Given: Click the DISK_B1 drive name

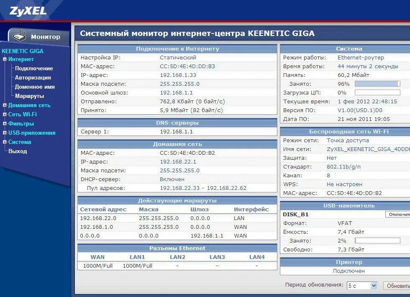Looking at the screenshot, I should 295,214.
